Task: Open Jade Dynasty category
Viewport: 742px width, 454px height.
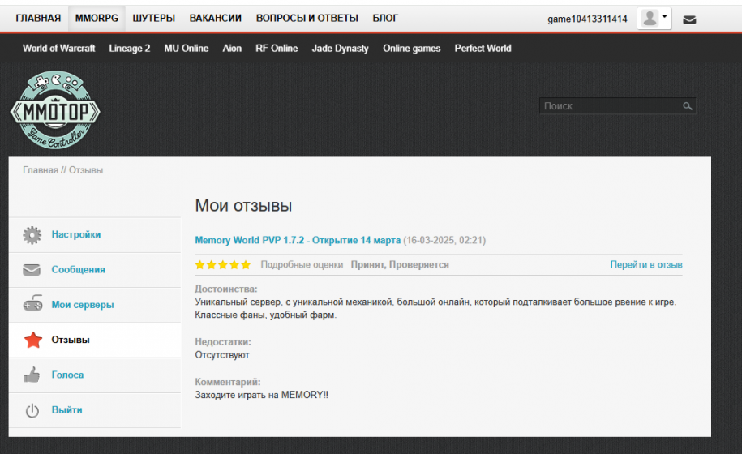Action: pos(341,49)
